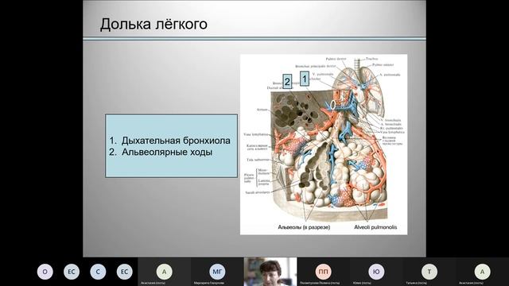Select participant avatar with letter Т
Image resolution: width=509 pixels, height=286 pixels.
[x=429, y=272]
